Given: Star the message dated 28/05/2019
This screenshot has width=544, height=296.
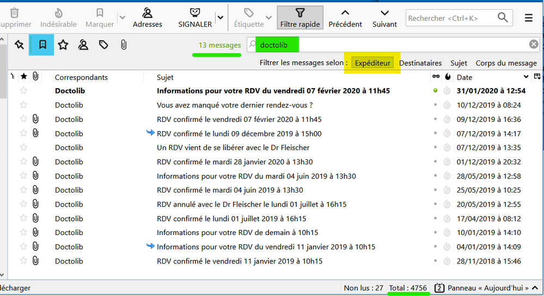Looking at the screenshot, I should [23, 176].
